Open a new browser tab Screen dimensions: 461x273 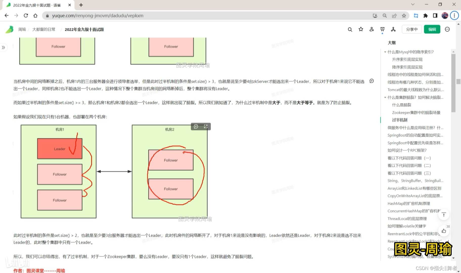[x=81, y=5]
